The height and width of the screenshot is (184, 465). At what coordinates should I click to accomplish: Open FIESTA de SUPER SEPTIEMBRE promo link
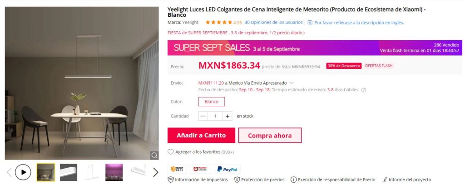tap(236, 33)
